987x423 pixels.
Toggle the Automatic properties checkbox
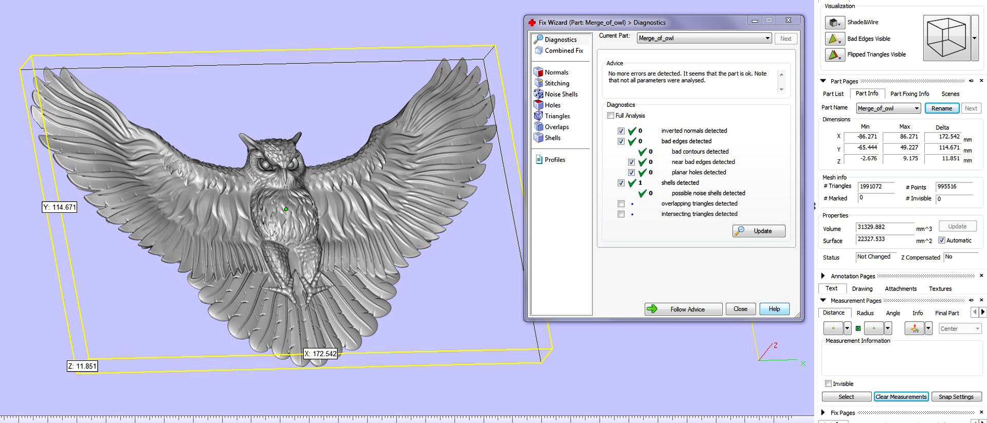point(942,241)
